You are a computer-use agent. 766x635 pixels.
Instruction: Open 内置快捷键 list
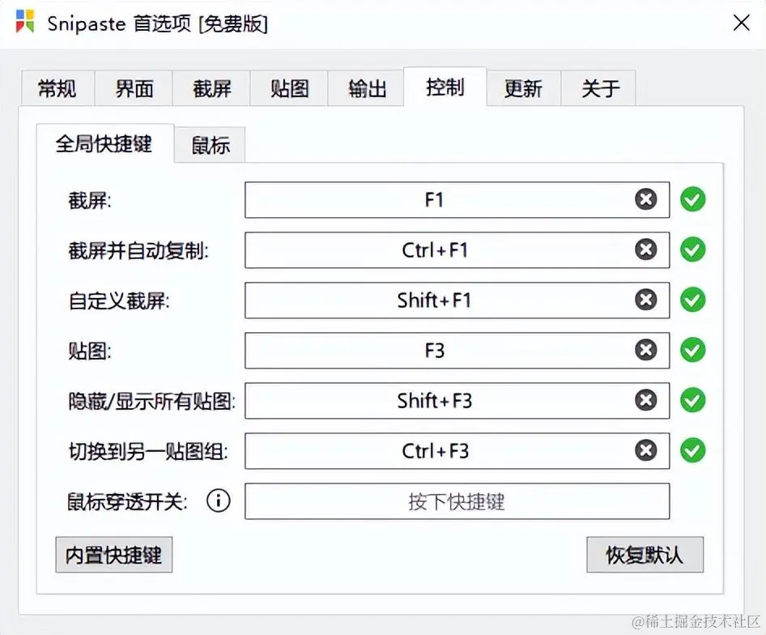[114, 555]
